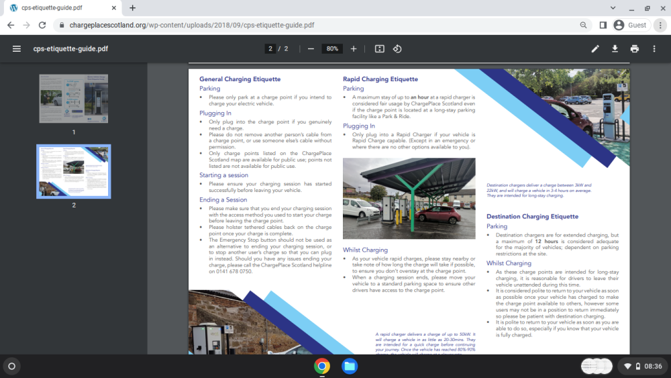Click the Destination Charging Etiquette heading
Screen dimensions: 671x378
(x=532, y=217)
